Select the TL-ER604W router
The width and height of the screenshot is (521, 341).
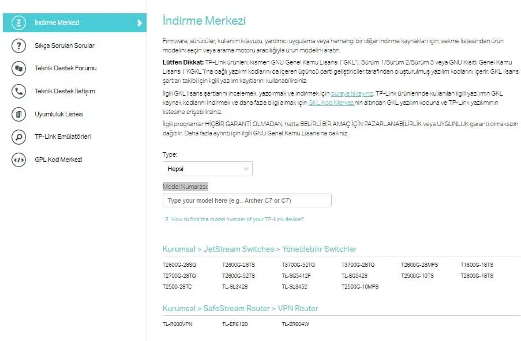pos(295,324)
